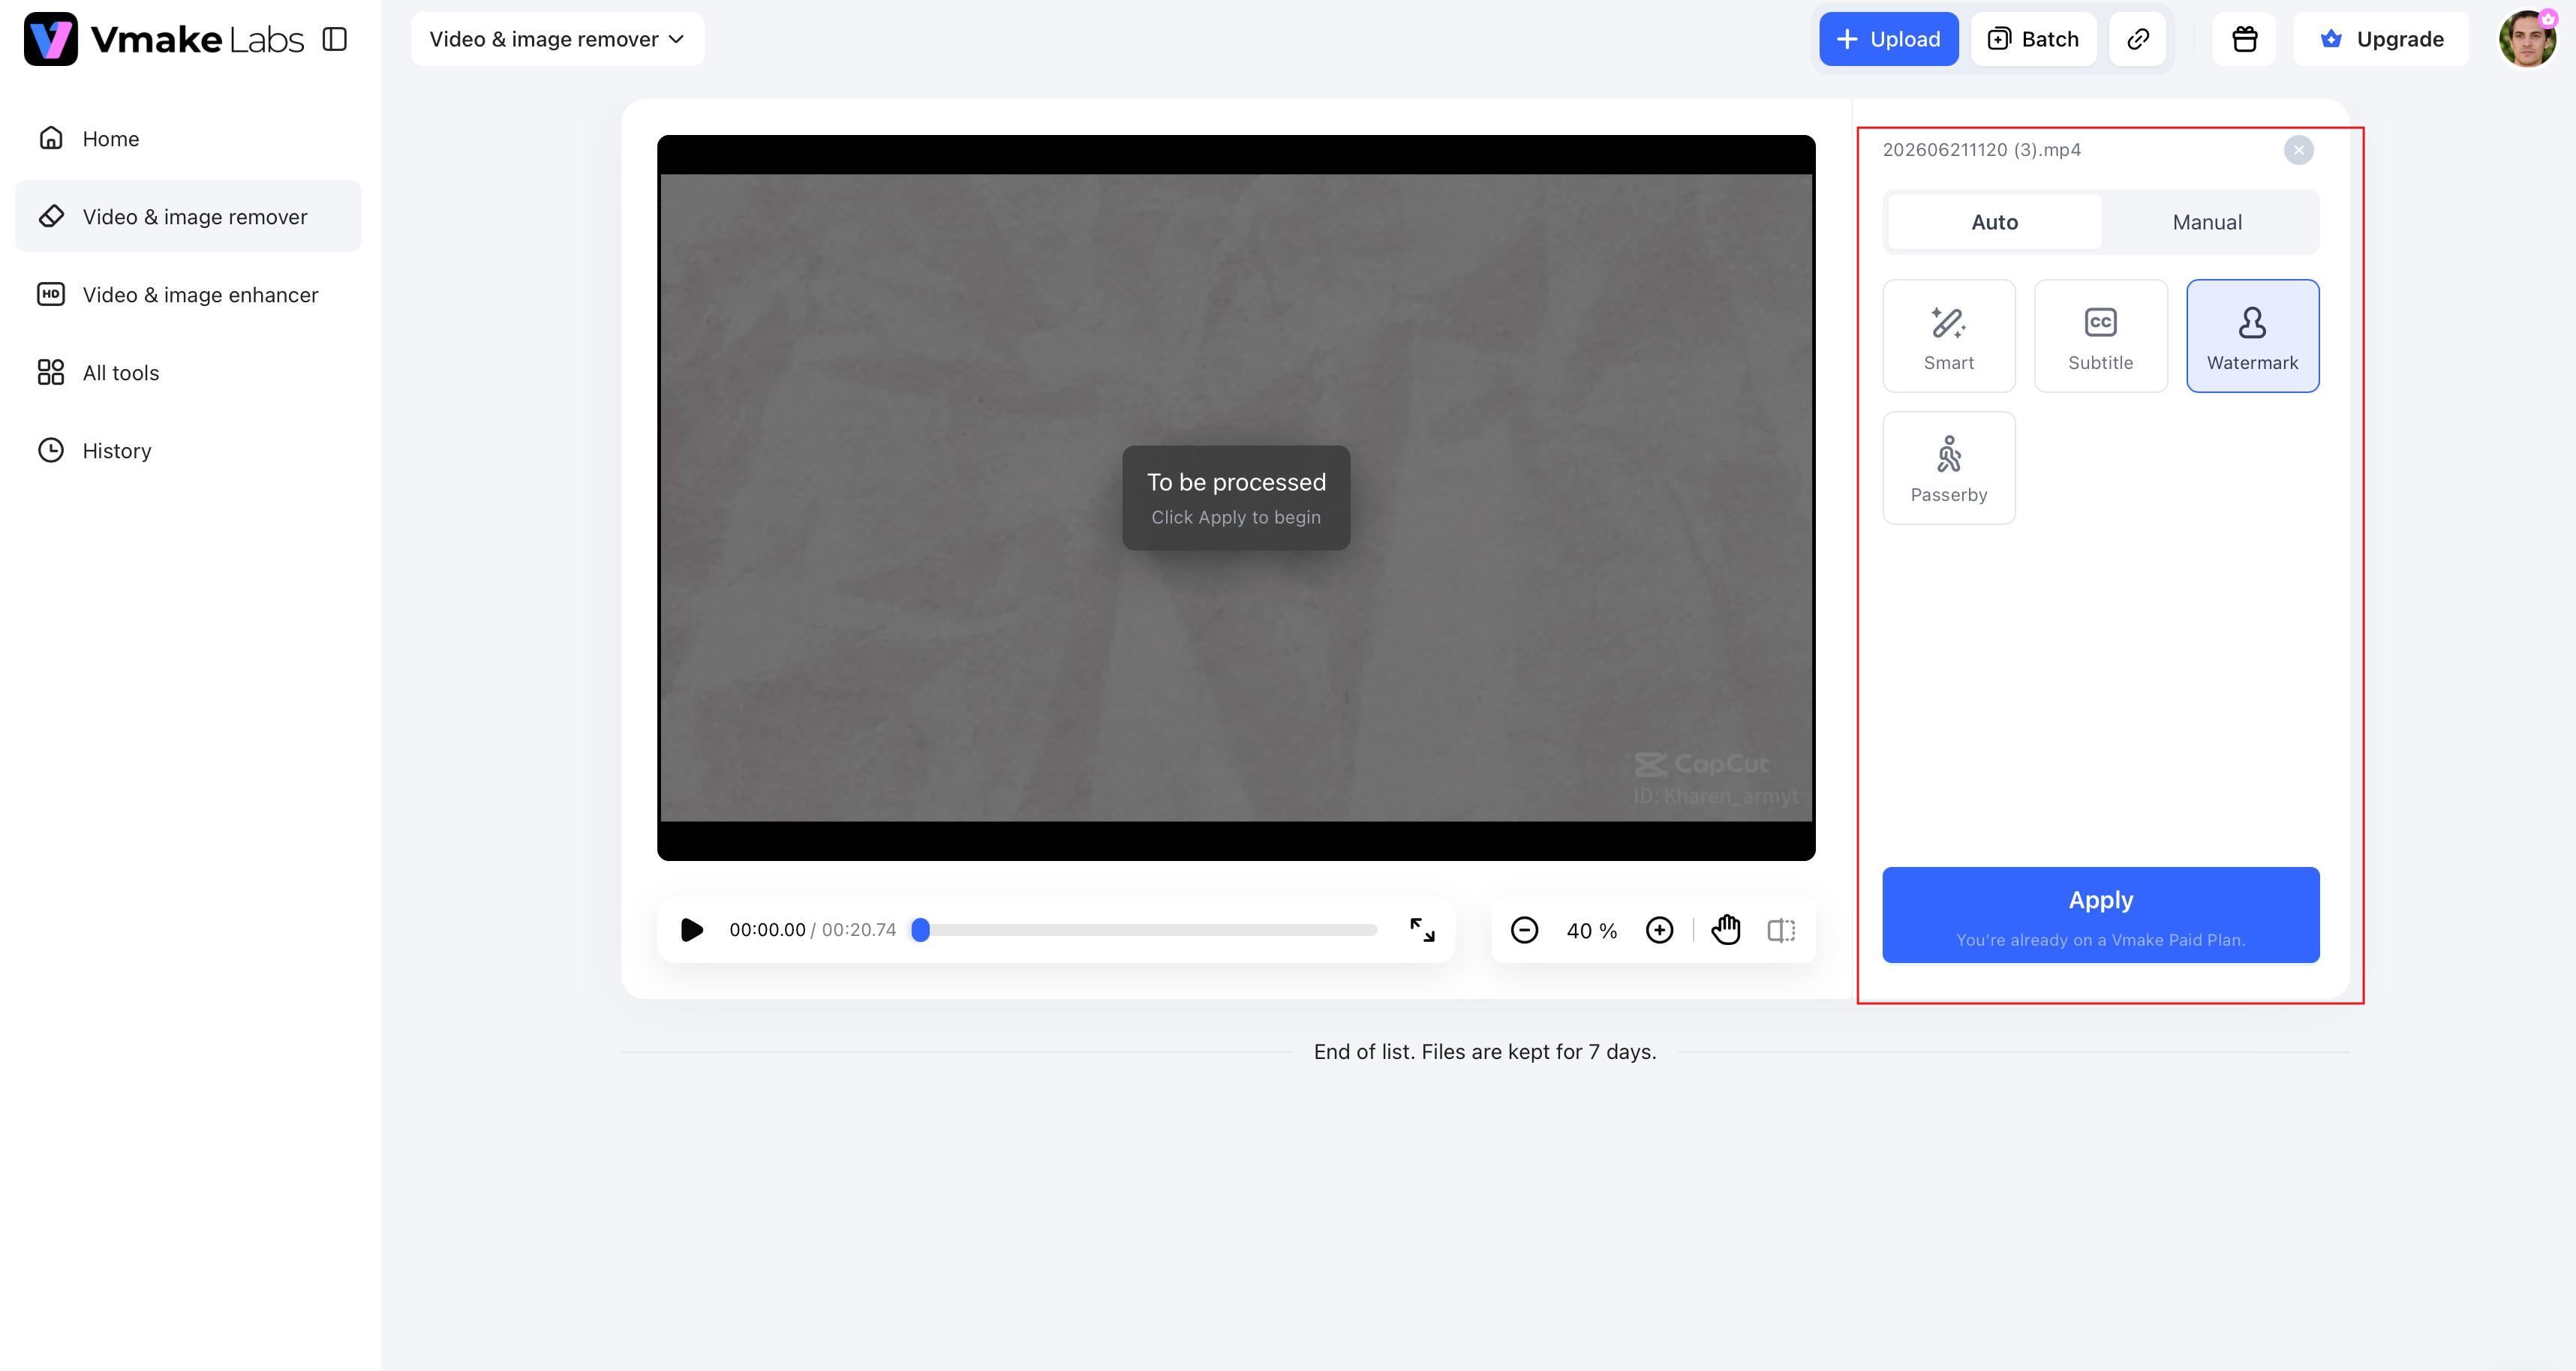Image resolution: width=2576 pixels, height=1371 pixels.
Task: Remove file 202606211120 (3).mp4 with X
Action: [2298, 150]
